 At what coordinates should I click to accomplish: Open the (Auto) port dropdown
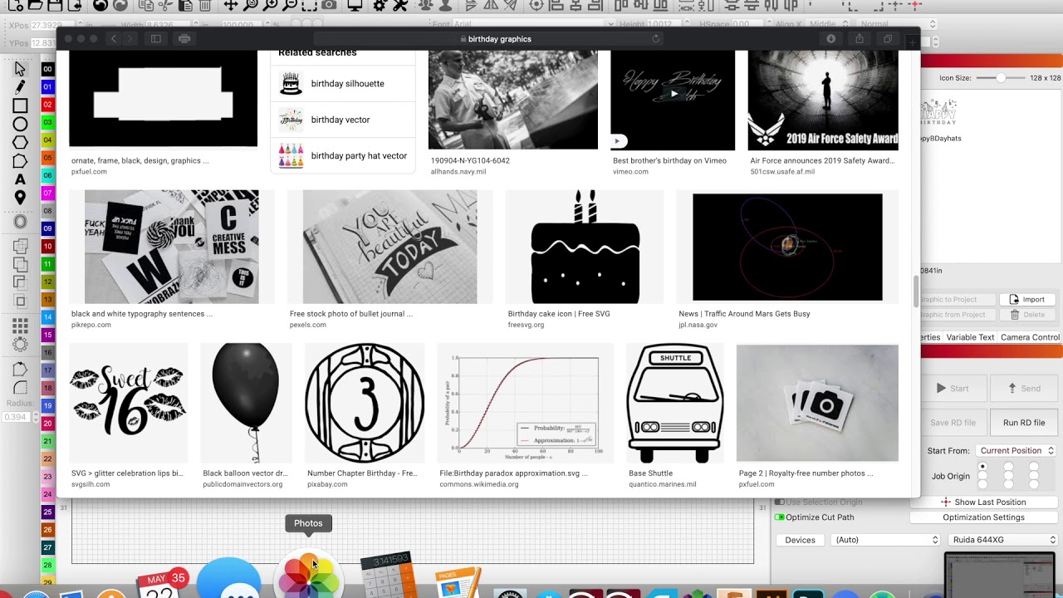[x=885, y=540]
